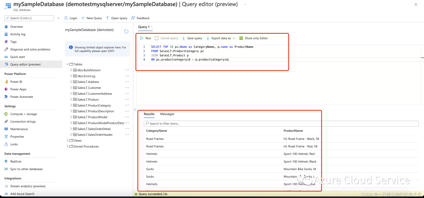This screenshot has height=198, width=424.
Task: Click the sidebar Search (Cmd+/) box
Action: pyautogui.click(x=29, y=18)
